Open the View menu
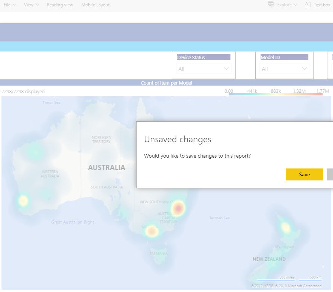333x292 pixels. click(x=31, y=4)
